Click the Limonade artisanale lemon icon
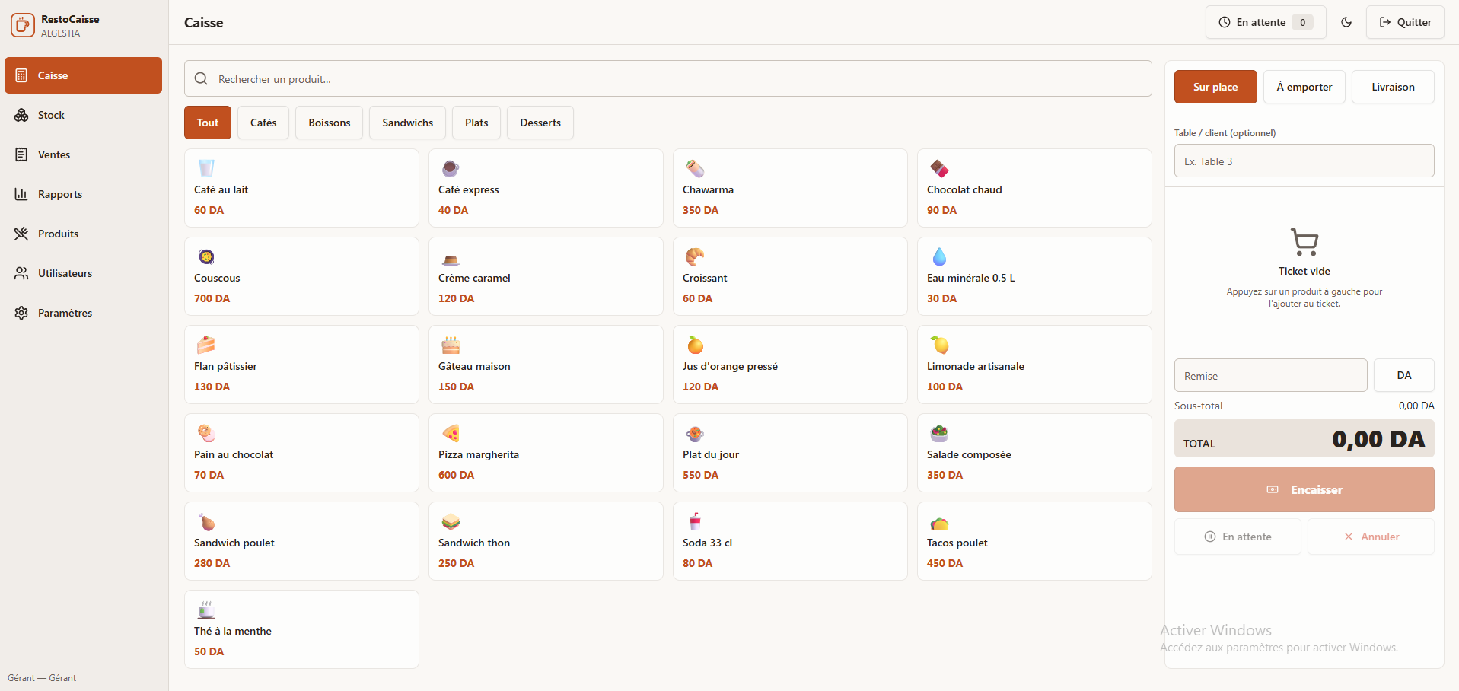The width and height of the screenshot is (1459, 691). (939, 345)
